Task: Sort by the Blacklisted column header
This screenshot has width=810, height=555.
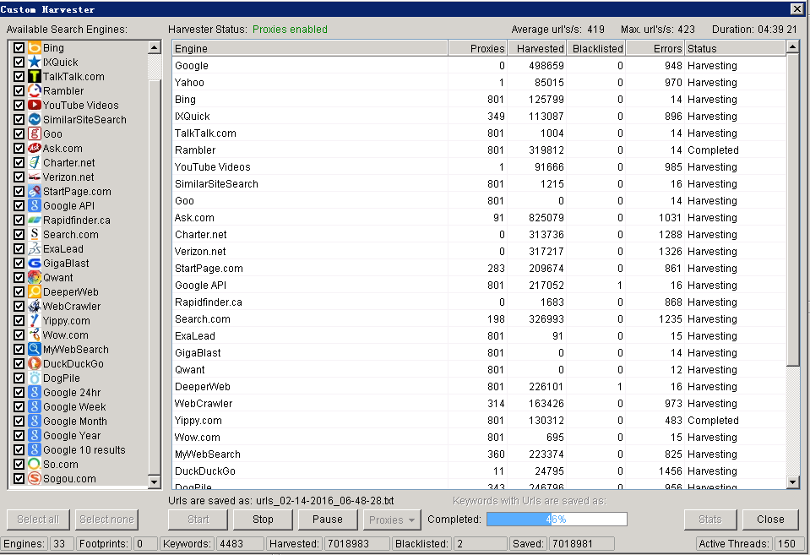Action: [596, 49]
